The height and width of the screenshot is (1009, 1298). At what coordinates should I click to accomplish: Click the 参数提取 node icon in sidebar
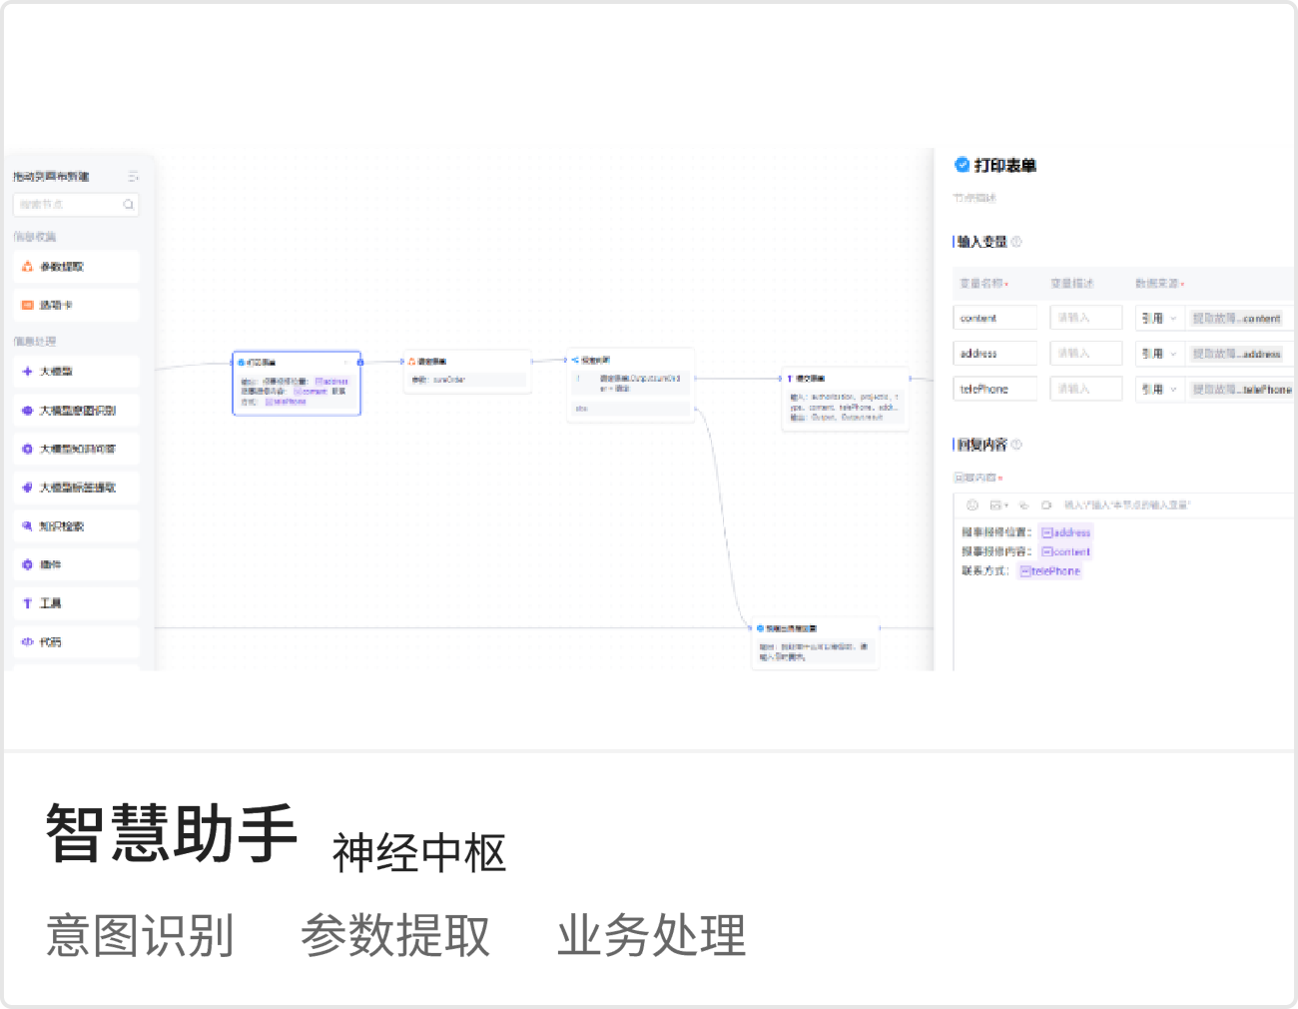[27, 267]
